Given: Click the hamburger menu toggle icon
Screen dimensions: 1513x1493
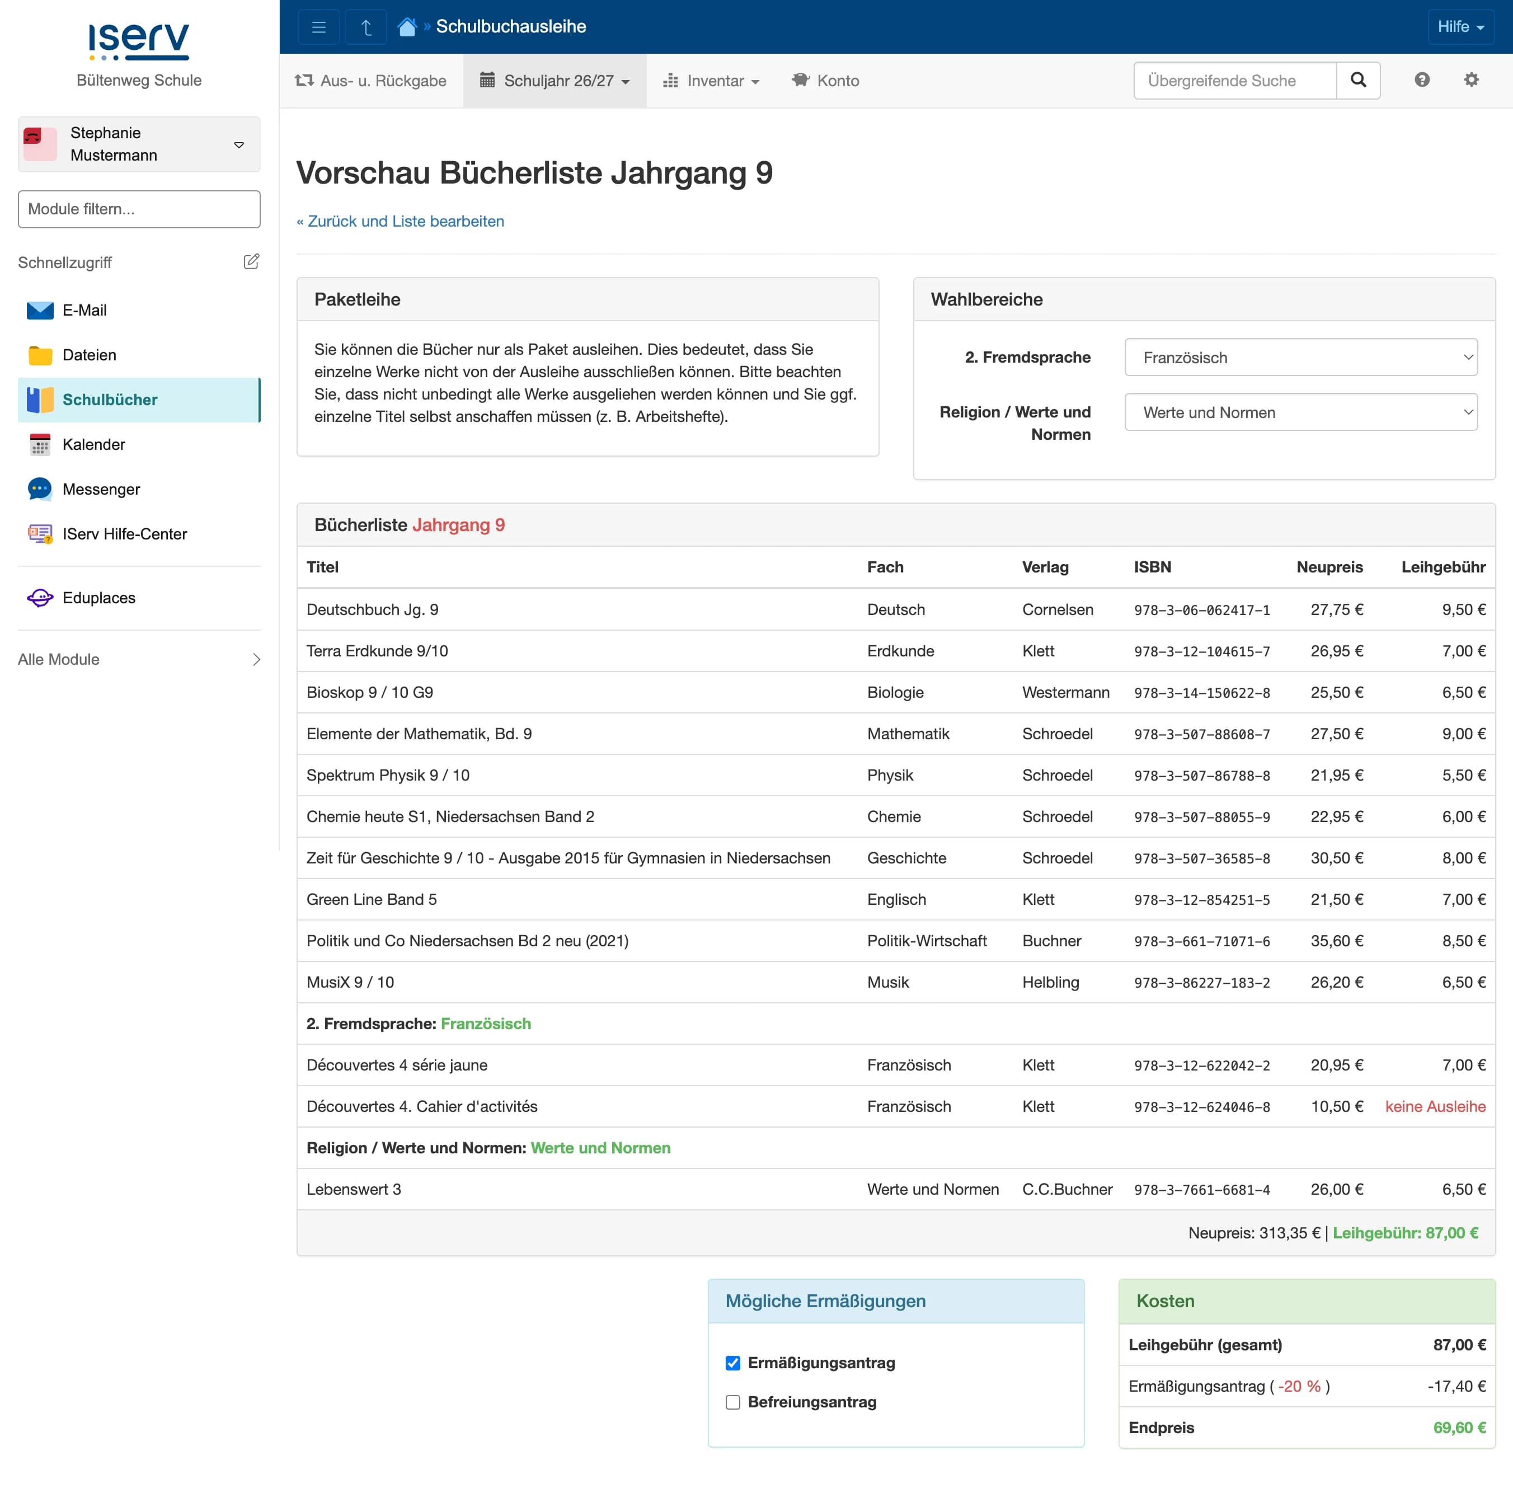Looking at the screenshot, I should [318, 27].
